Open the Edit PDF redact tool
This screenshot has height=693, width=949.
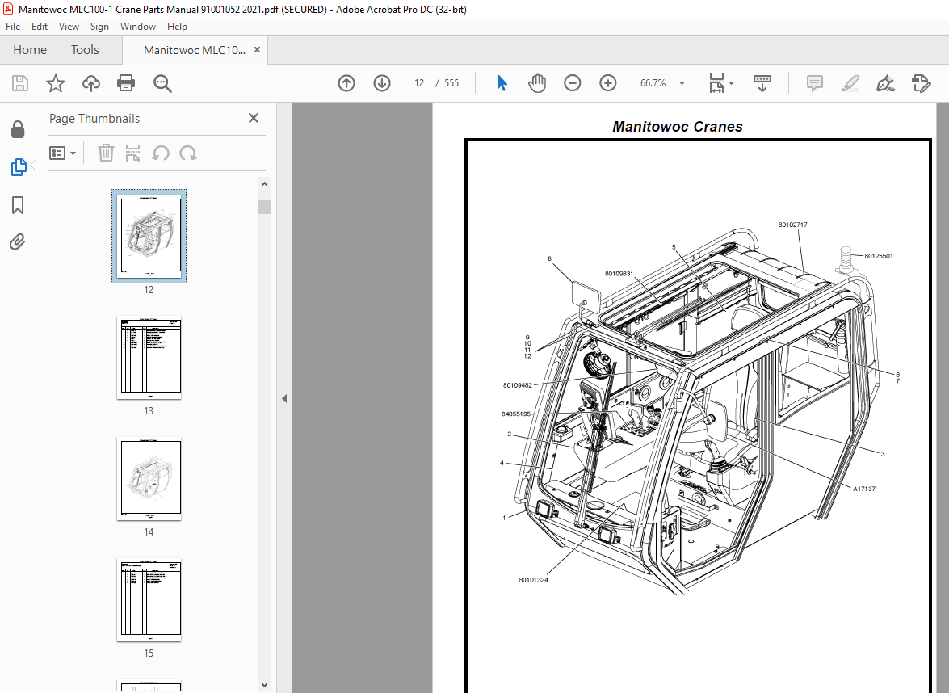[921, 83]
